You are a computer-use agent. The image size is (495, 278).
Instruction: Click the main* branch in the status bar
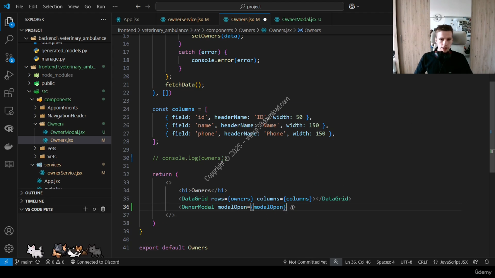tap(24, 262)
